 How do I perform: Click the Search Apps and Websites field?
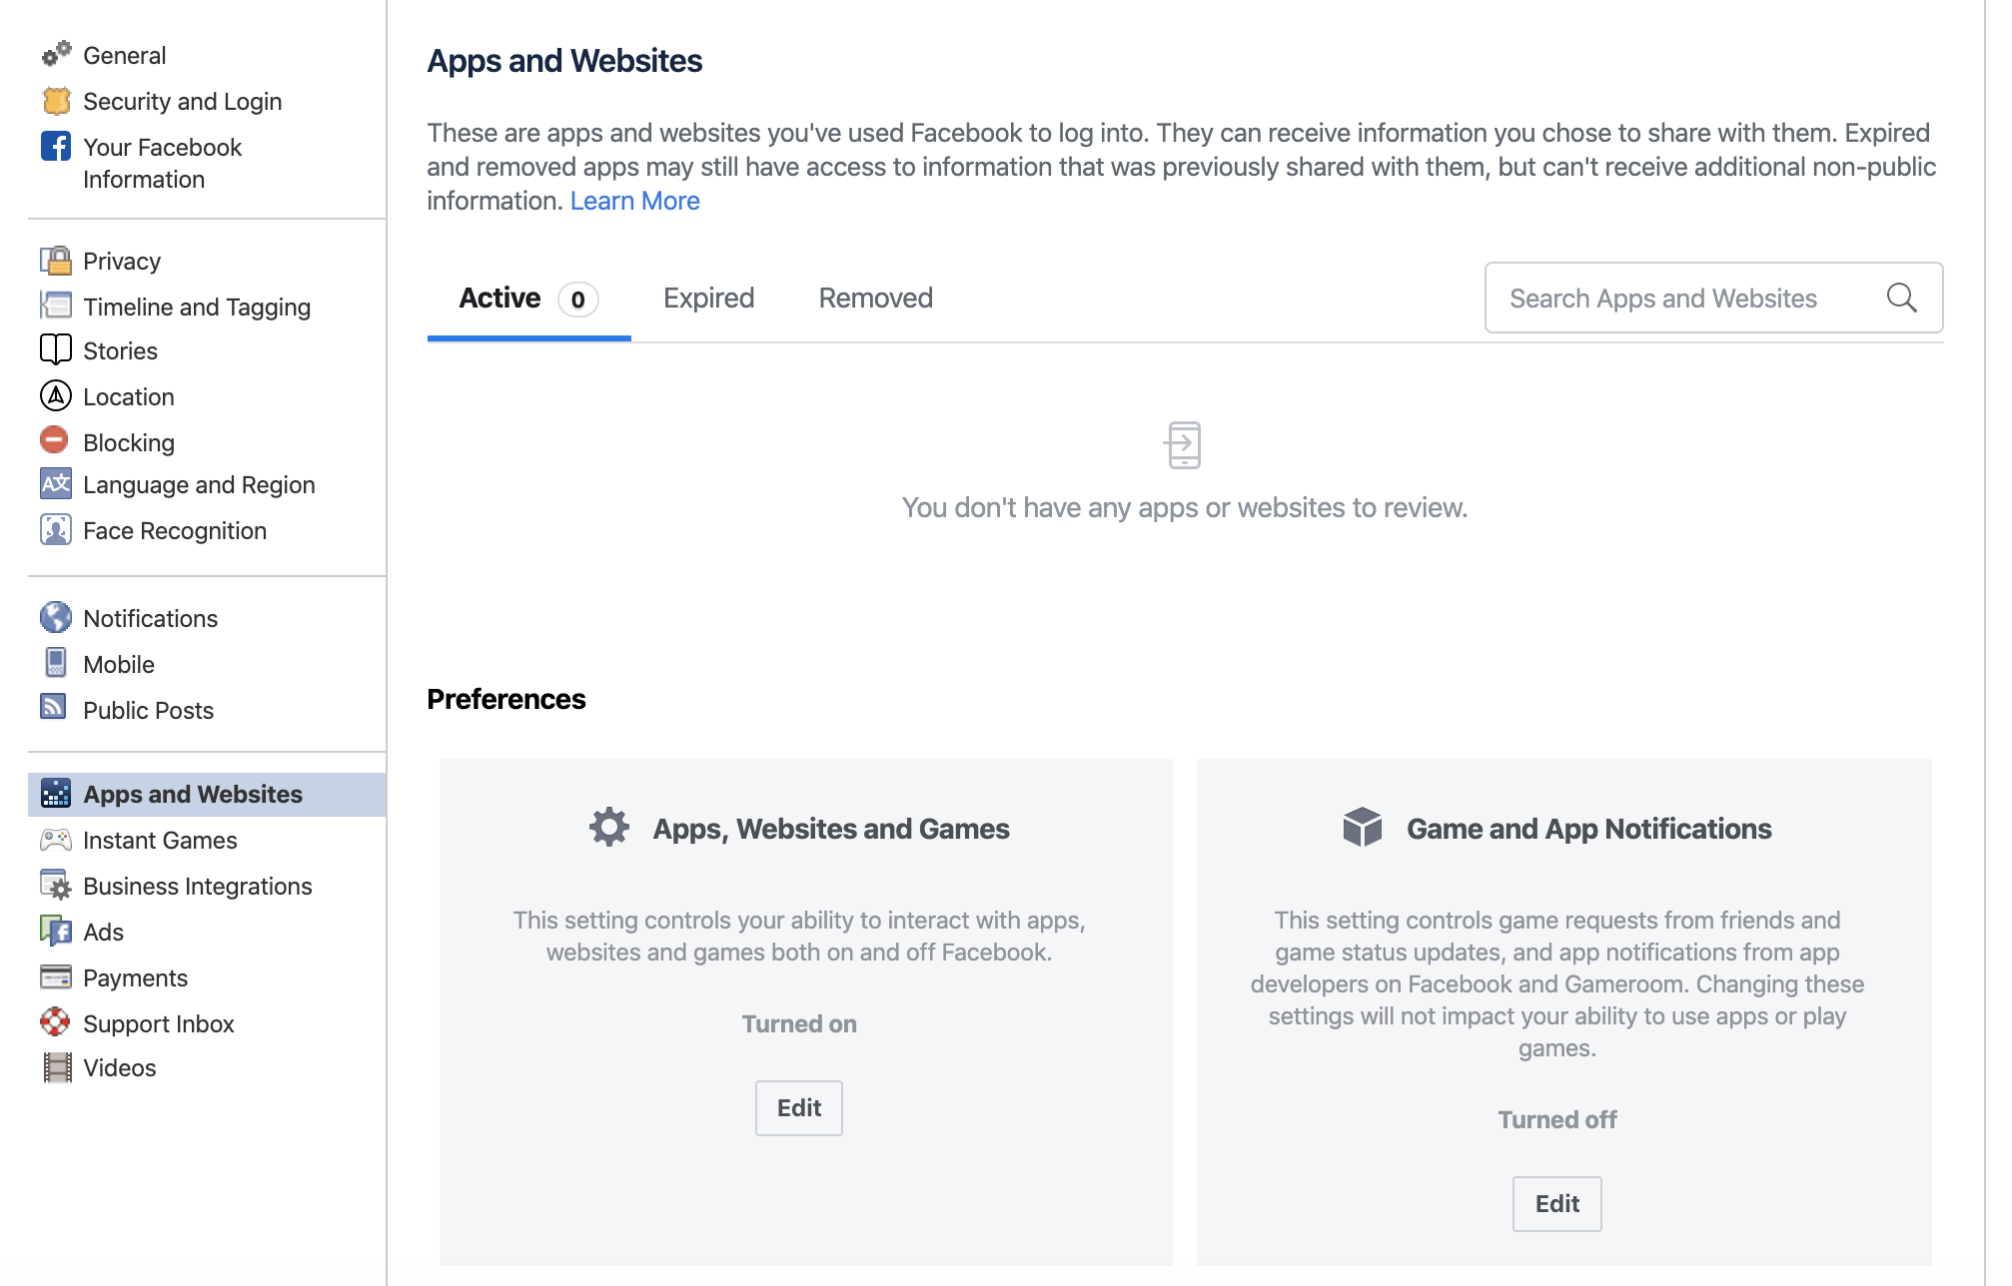coord(1713,298)
